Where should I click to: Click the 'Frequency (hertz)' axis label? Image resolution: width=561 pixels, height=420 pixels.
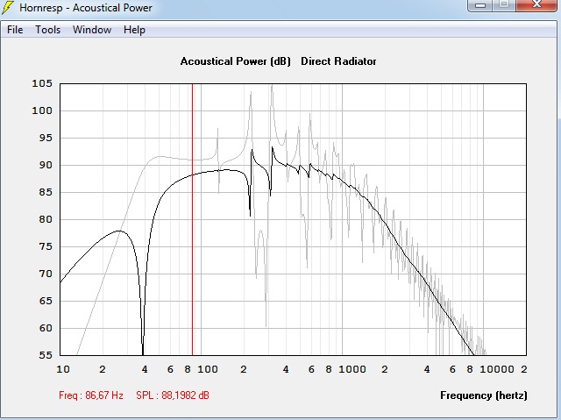coord(483,395)
